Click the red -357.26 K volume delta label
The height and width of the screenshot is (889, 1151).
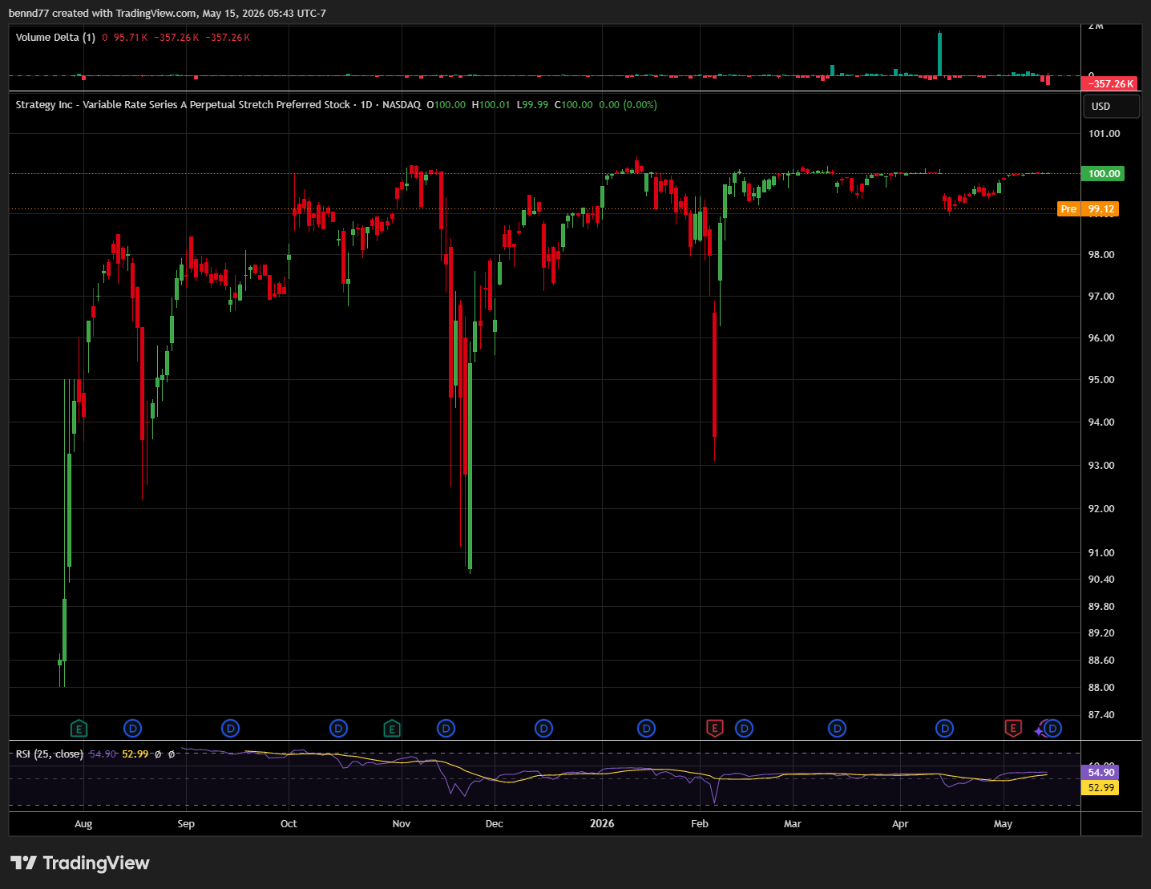(x=1110, y=84)
